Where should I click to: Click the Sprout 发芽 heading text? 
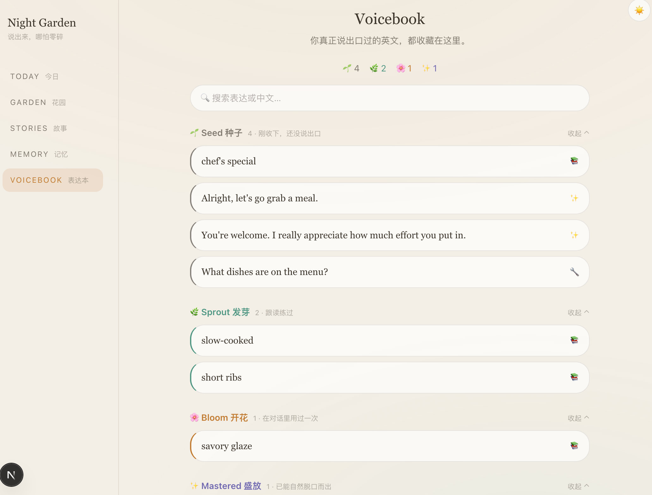click(x=225, y=312)
